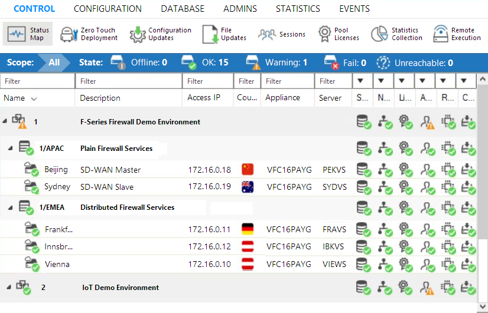Click the warning admin status icon for range 1
The image size is (488, 313).
coord(427,122)
